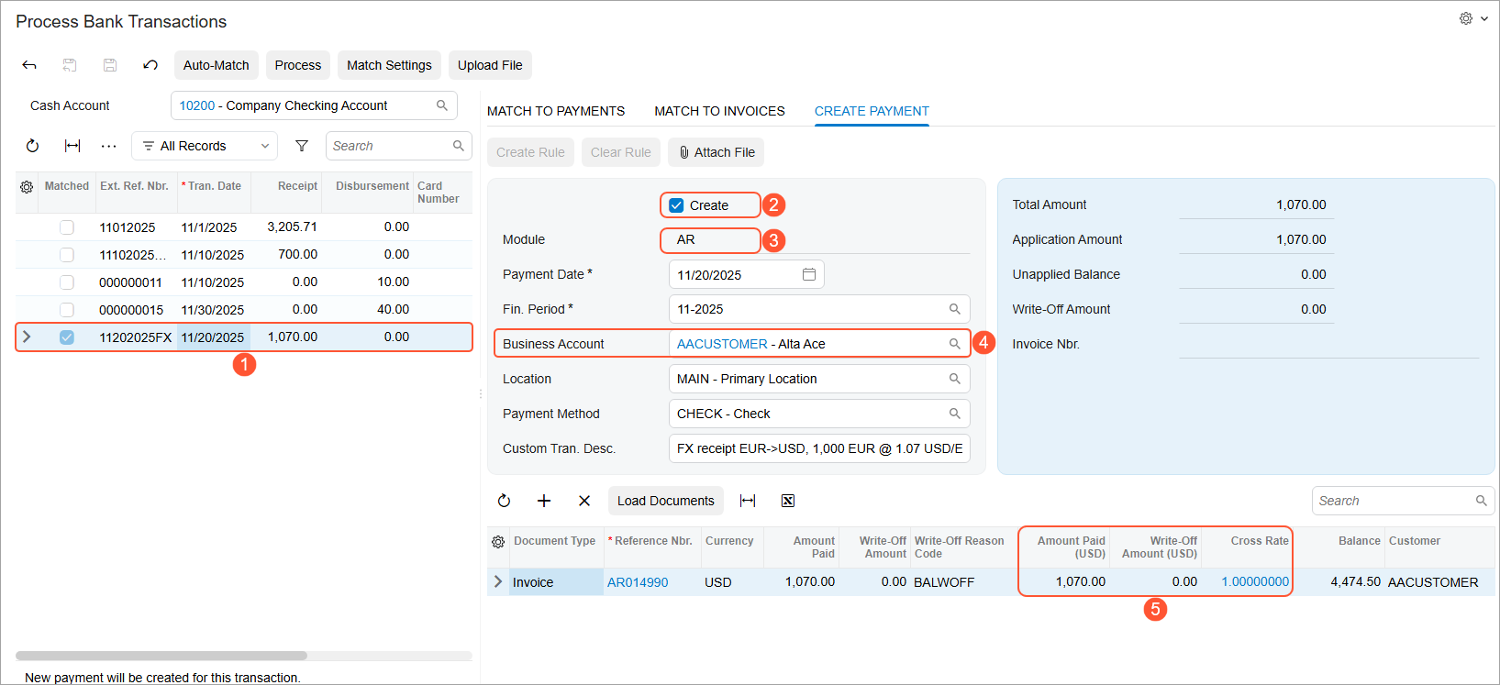Refresh the bank transactions list
This screenshot has width=1500, height=685.
coord(32,146)
